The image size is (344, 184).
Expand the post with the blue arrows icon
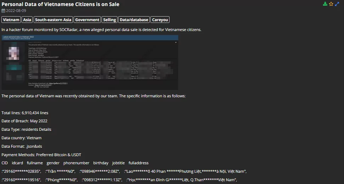point(337,4)
